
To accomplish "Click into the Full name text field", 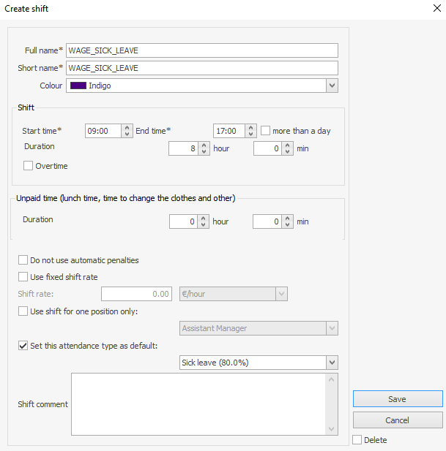I will click(202, 50).
